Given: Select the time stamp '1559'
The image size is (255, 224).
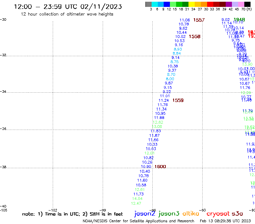Looking at the screenshot, I should (x=178, y=100).
